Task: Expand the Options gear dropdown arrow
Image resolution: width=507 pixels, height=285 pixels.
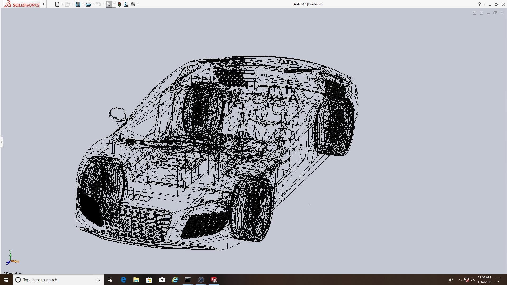Action: pos(138,4)
